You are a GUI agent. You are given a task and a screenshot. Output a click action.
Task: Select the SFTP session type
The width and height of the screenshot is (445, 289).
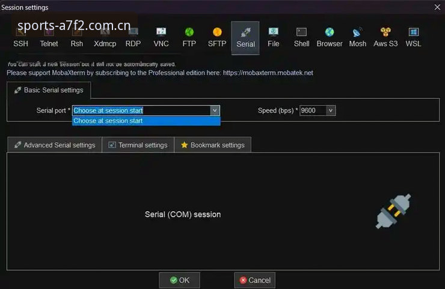(217, 38)
